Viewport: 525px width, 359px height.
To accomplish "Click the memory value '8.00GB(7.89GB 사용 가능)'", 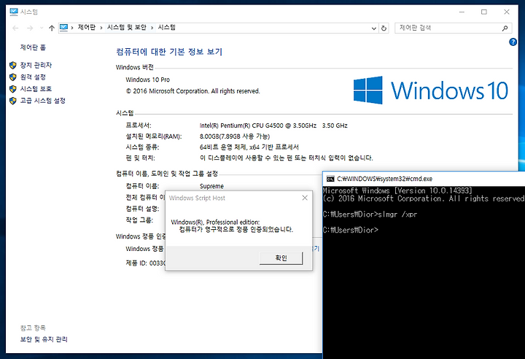I will pyautogui.click(x=235, y=136).
